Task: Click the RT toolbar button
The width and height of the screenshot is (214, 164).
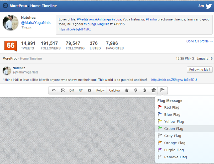Action: [81, 91]
